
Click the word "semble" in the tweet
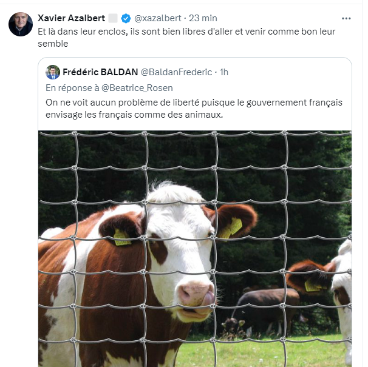pyautogui.click(x=52, y=44)
